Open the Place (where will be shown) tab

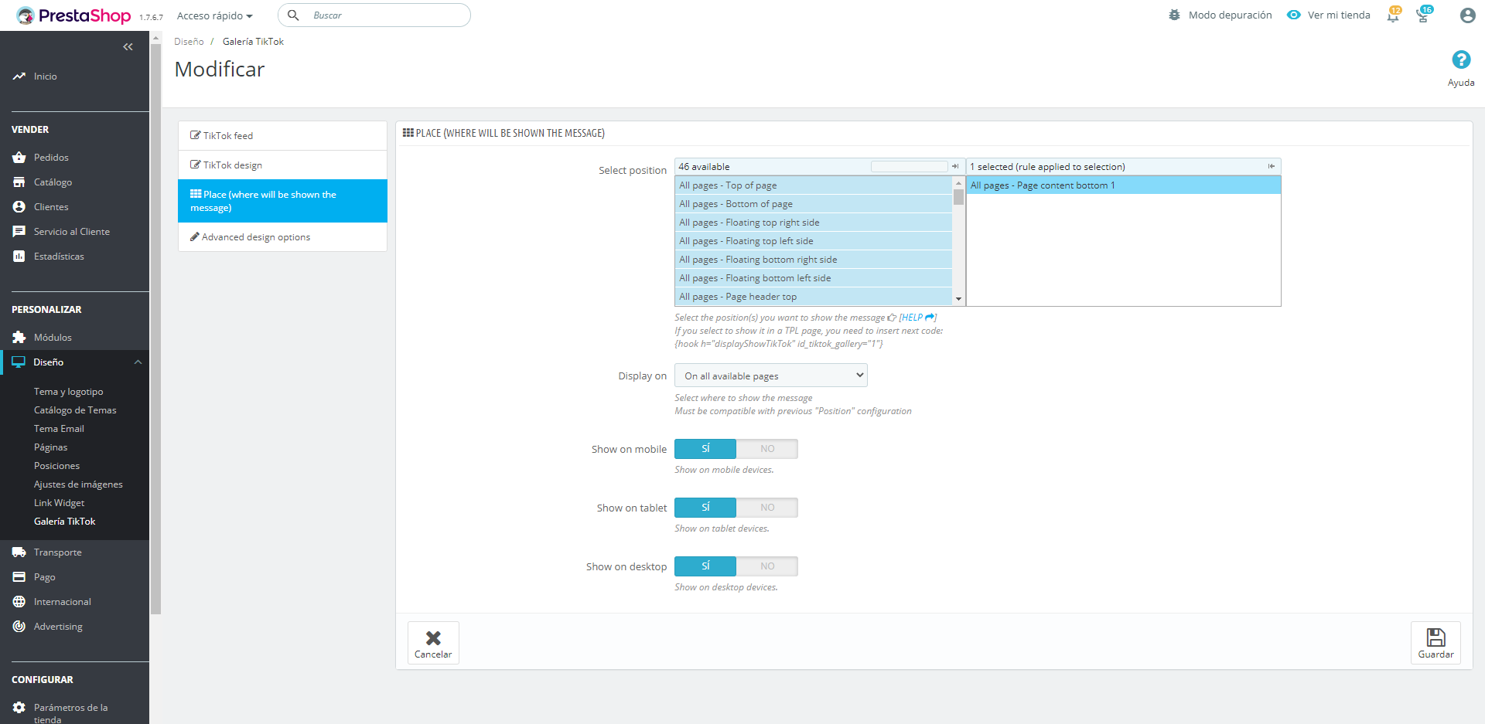coord(283,201)
